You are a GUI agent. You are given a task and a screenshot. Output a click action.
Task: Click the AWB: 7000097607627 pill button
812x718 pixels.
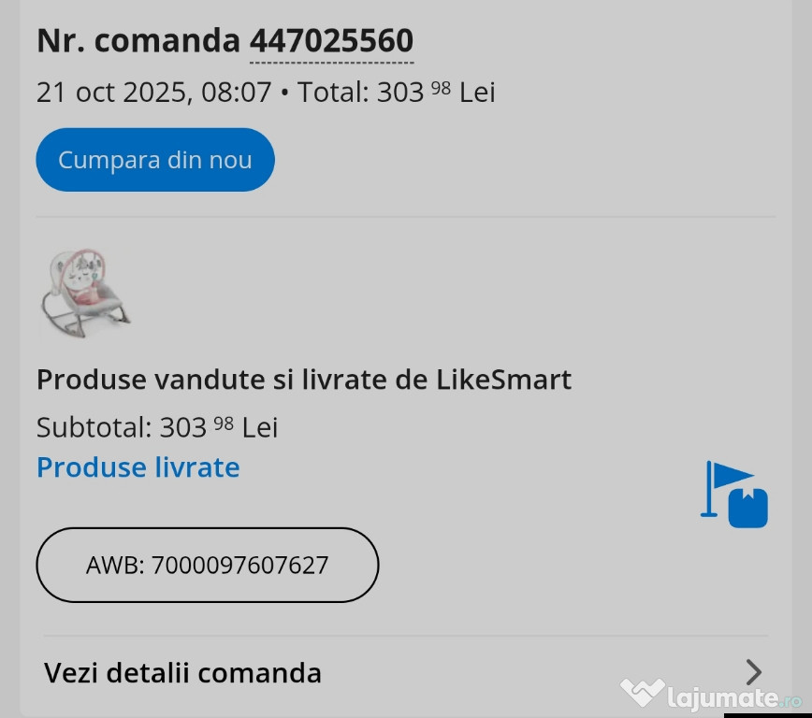tap(207, 565)
